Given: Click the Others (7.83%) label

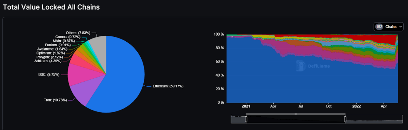Looking at the screenshot, I should 78,33.
